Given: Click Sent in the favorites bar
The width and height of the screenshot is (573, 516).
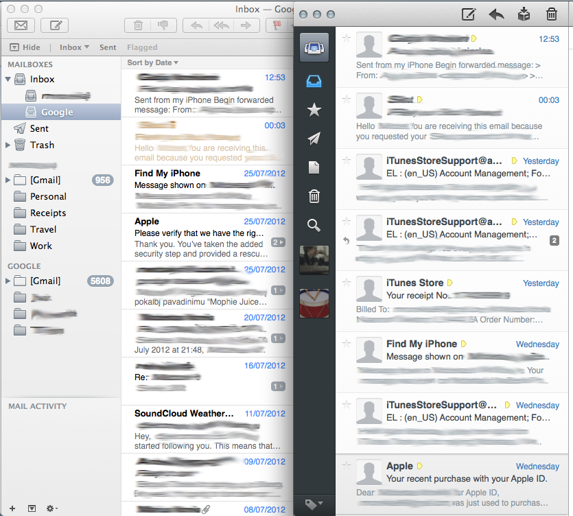Looking at the screenshot, I should (108, 47).
